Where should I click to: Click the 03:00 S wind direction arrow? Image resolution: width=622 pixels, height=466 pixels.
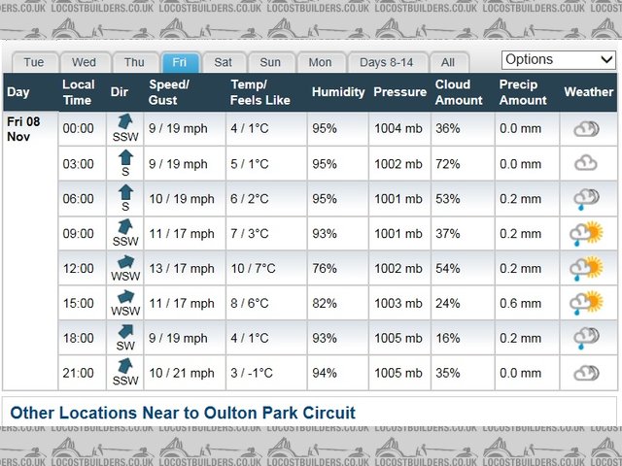click(x=125, y=157)
